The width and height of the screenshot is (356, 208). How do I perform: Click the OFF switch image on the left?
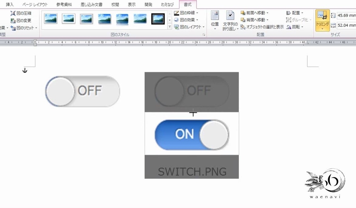(x=83, y=91)
